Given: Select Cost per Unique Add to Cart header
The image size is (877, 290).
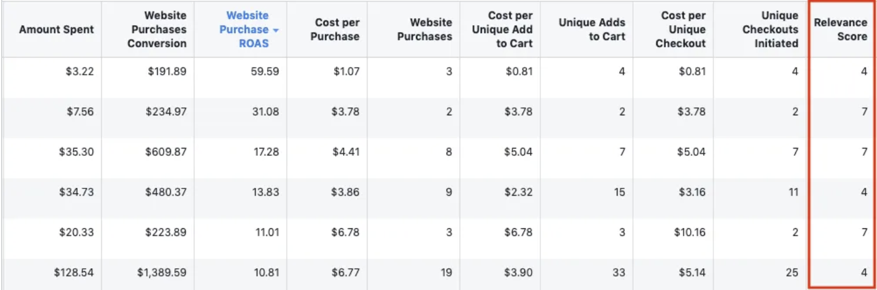Looking at the screenshot, I should tap(502, 30).
